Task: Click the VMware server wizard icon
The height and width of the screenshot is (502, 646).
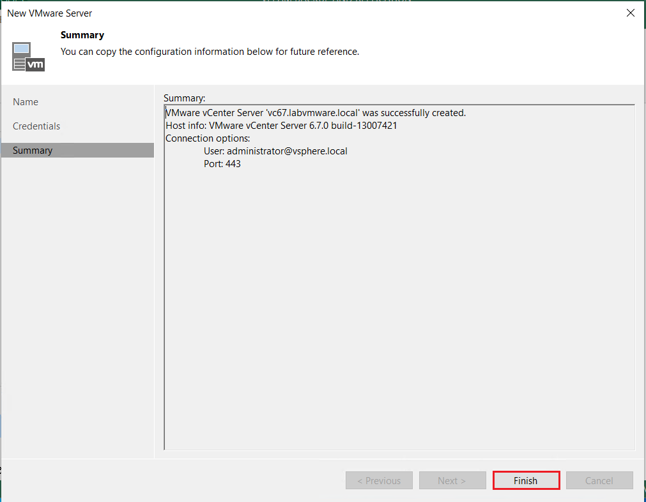Action: click(x=28, y=56)
